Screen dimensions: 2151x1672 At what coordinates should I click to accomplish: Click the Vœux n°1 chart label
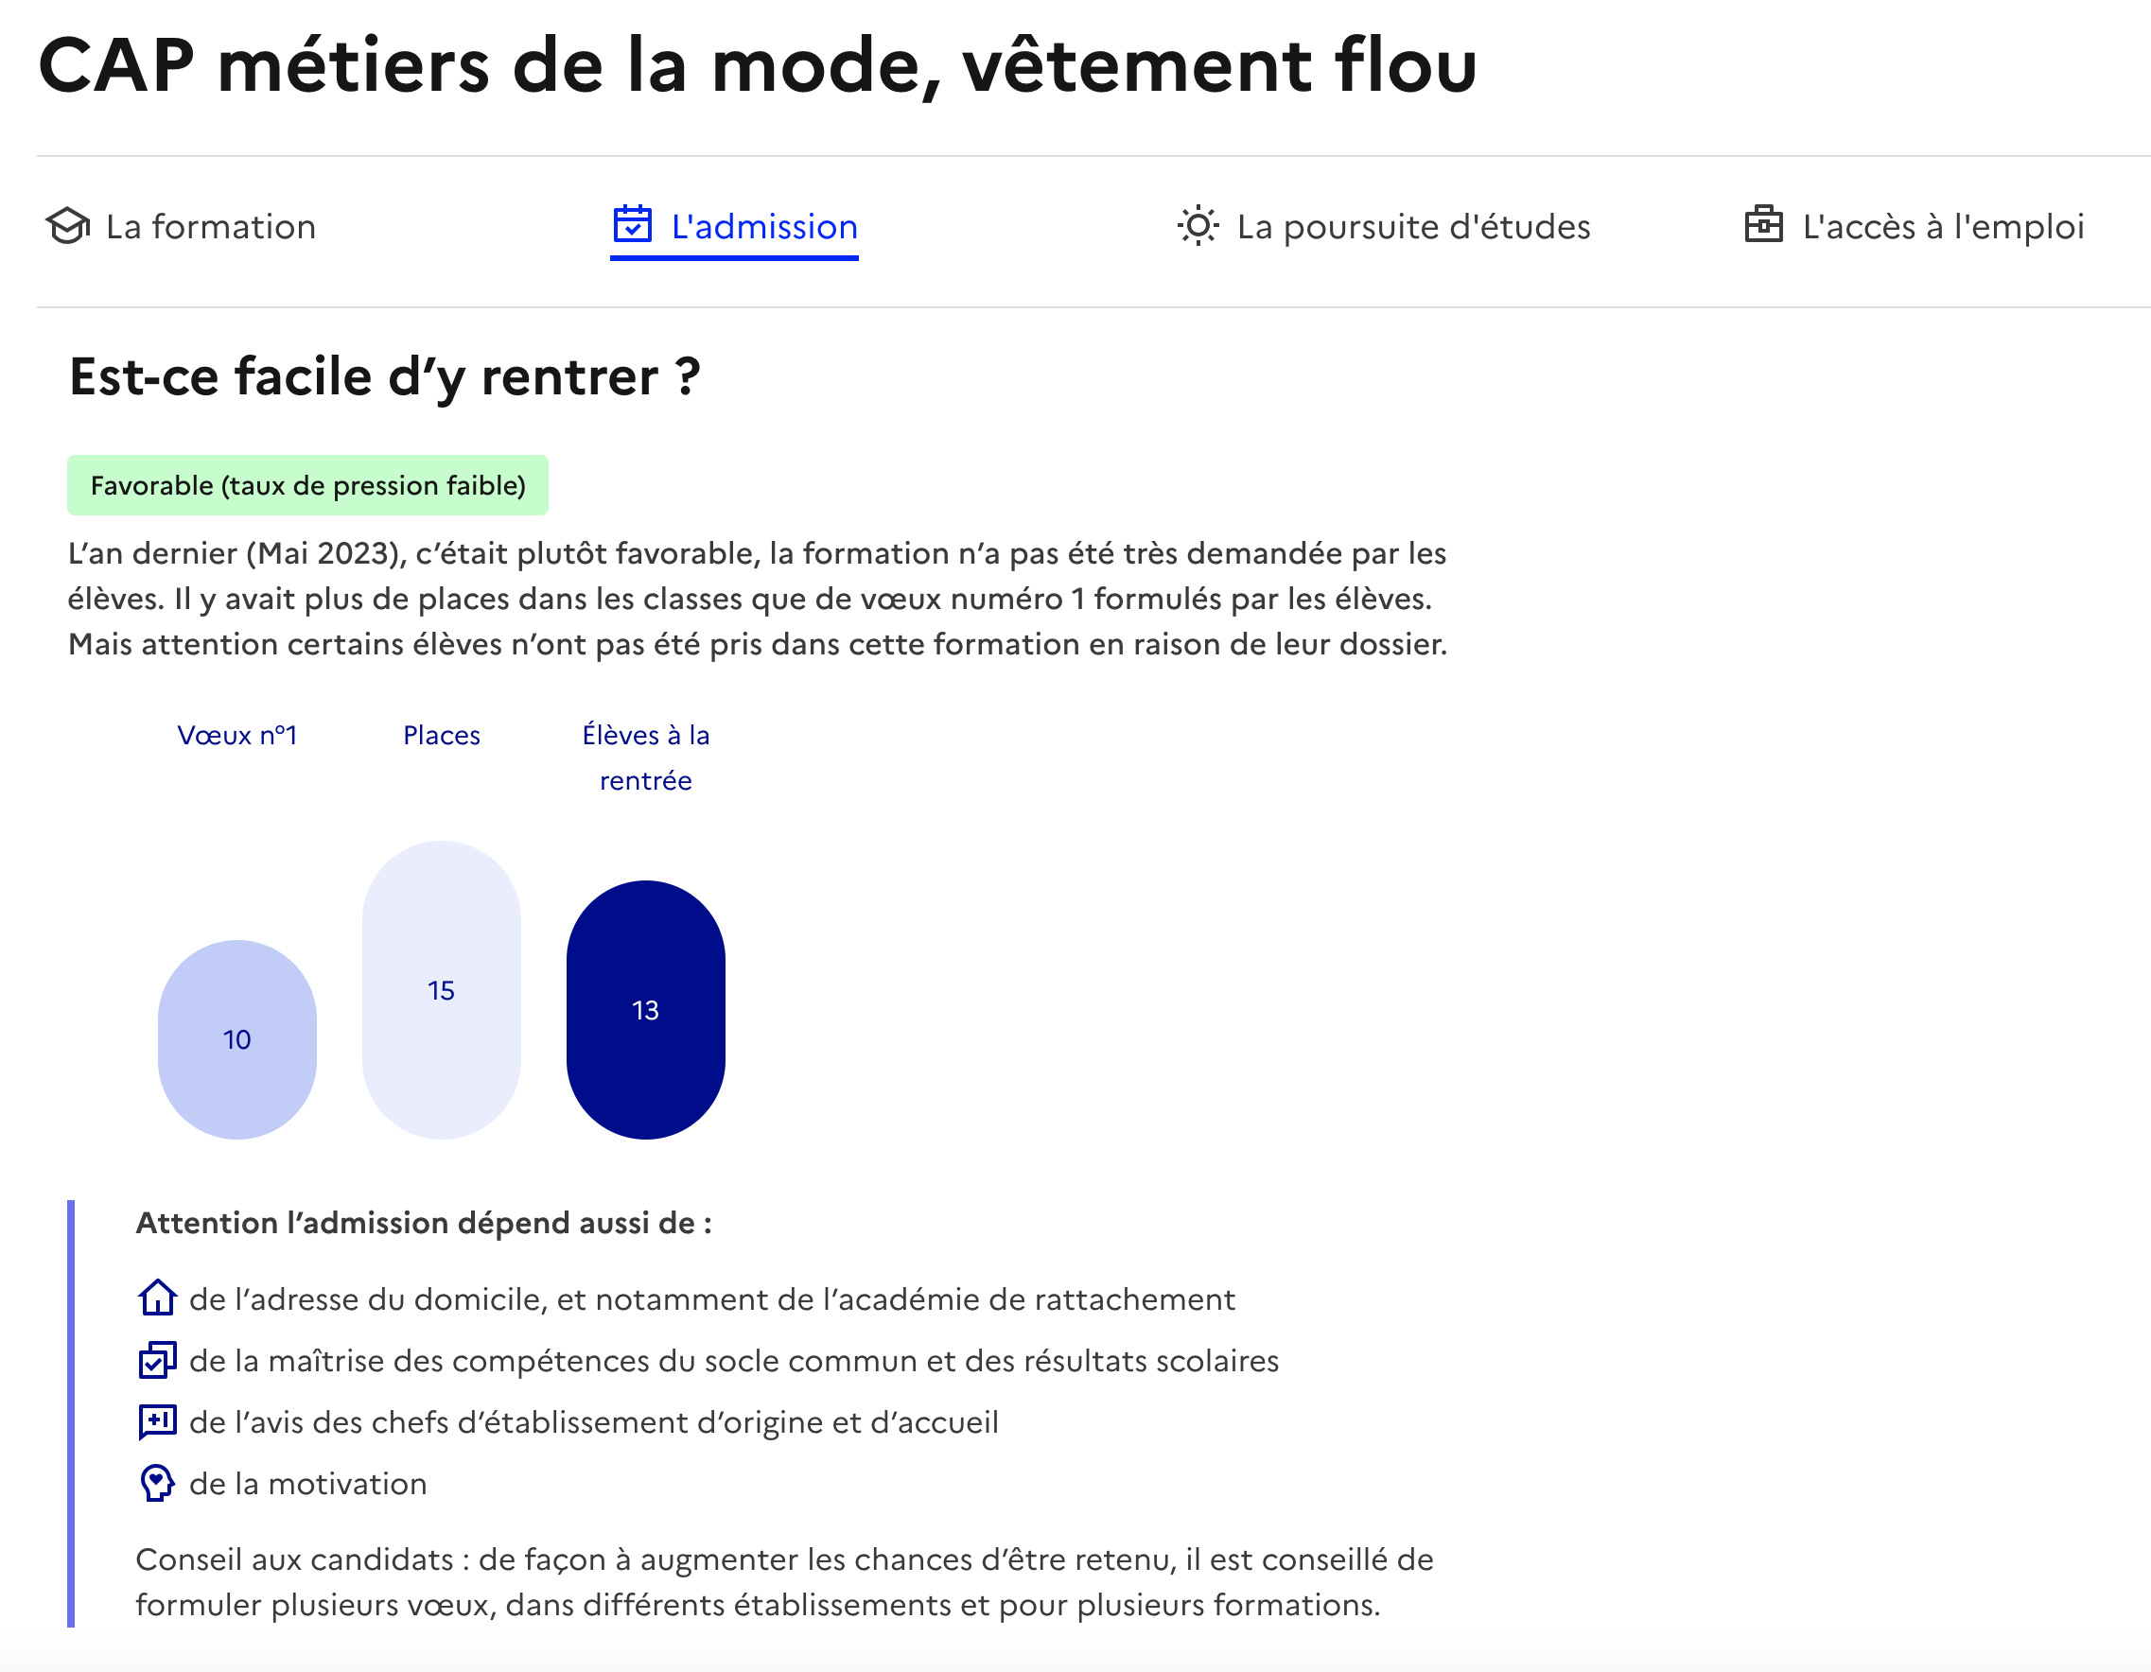click(x=237, y=736)
